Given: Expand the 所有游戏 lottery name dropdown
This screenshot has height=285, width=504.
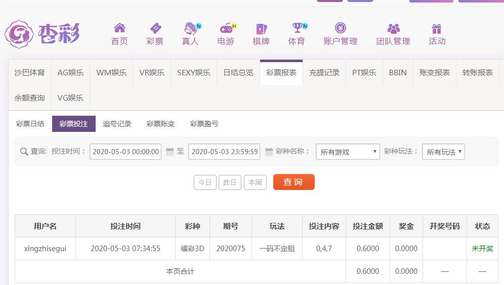Looking at the screenshot, I should coord(348,152).
